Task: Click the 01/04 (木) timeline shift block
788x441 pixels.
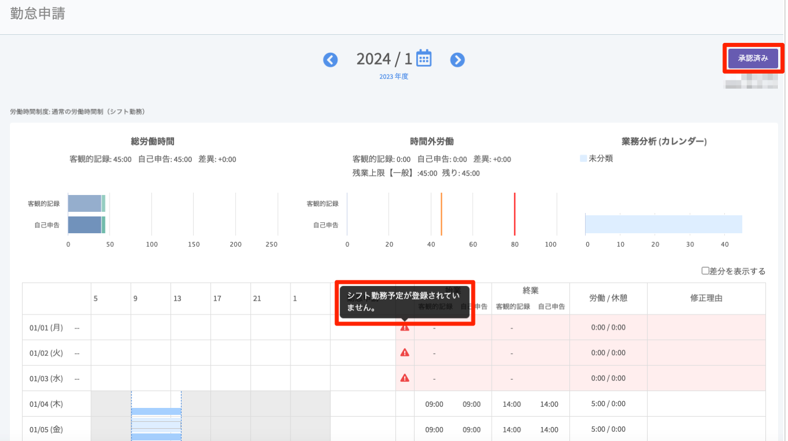Action: [x=156, y=411]
